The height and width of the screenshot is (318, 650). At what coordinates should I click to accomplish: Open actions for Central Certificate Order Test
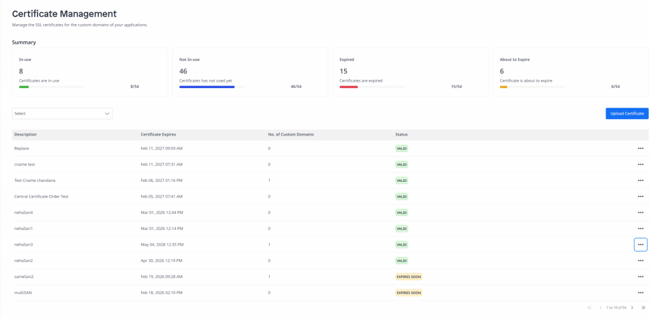(640, 196)
